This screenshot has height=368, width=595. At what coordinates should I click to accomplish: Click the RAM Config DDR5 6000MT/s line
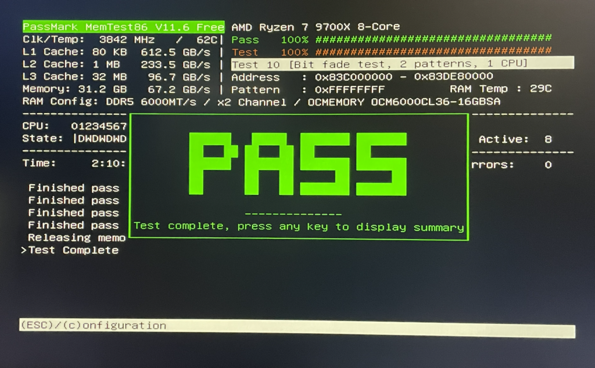[261, 102]
